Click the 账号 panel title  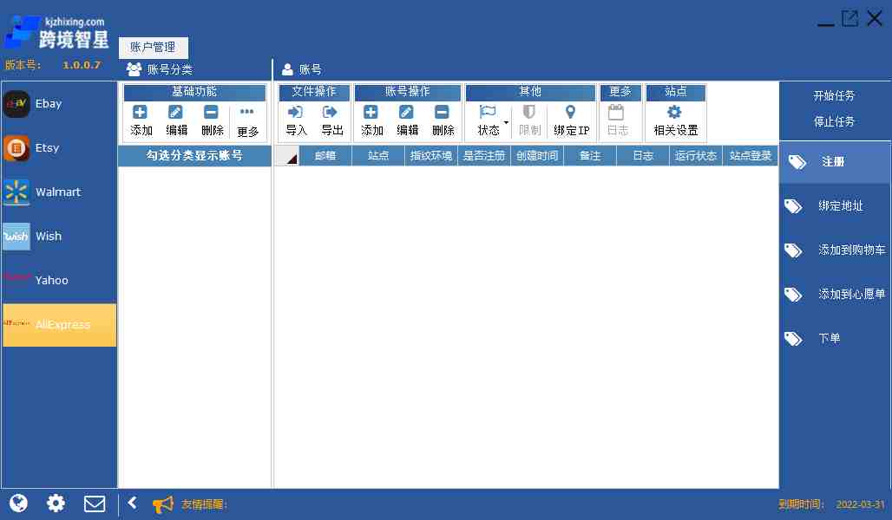(x=310, y=70)
